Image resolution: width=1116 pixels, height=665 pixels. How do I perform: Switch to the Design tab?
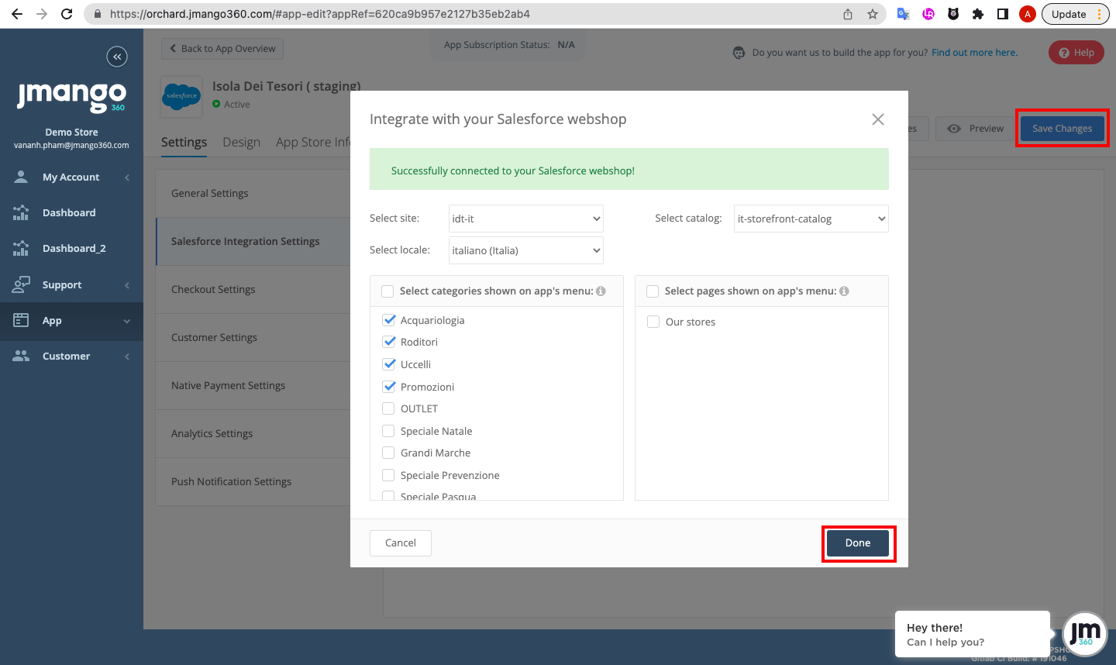241,143
